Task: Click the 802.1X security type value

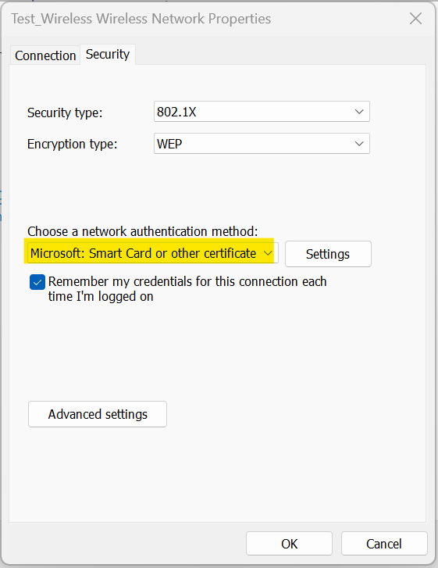Action: point(176,112)
